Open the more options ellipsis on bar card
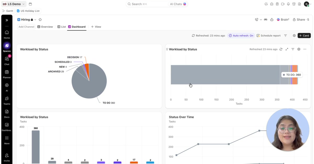The width and height of the screenshot is (314, 164). tap(305, 49)
